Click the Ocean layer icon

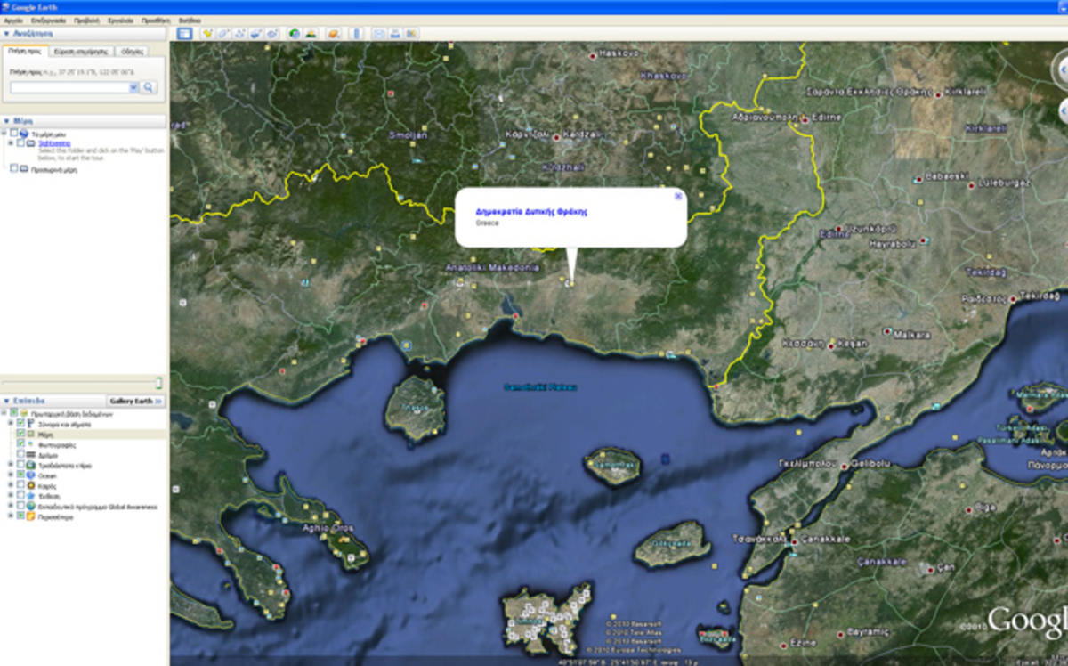coord(31,475)
